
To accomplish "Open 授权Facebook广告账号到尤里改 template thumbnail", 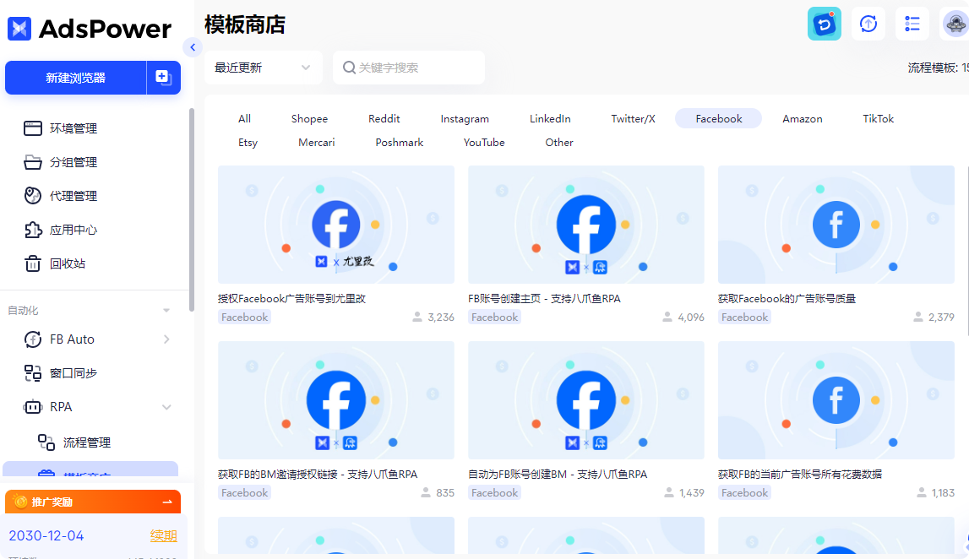I will [336, 225].
